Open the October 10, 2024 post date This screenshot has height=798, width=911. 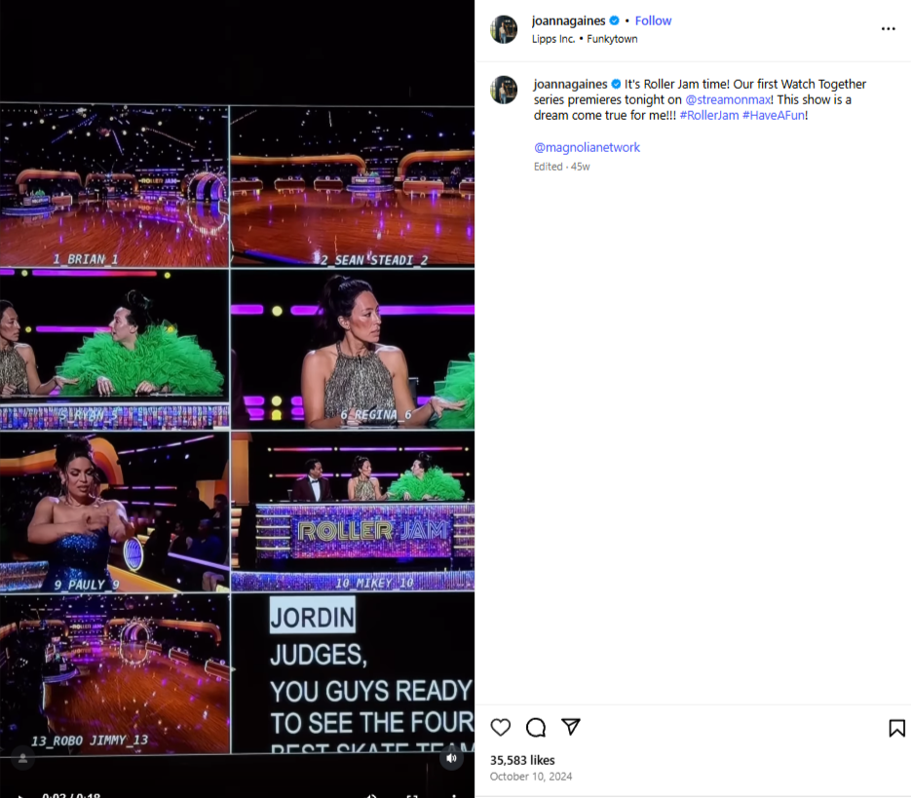click(x=530, y=777)
